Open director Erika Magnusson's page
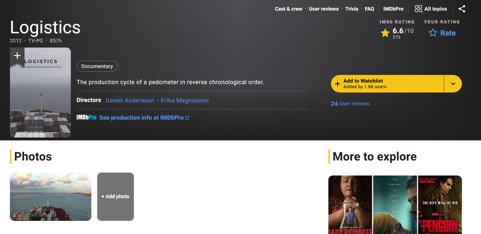This screenshot has width=481, height=234. coord(185,100)
